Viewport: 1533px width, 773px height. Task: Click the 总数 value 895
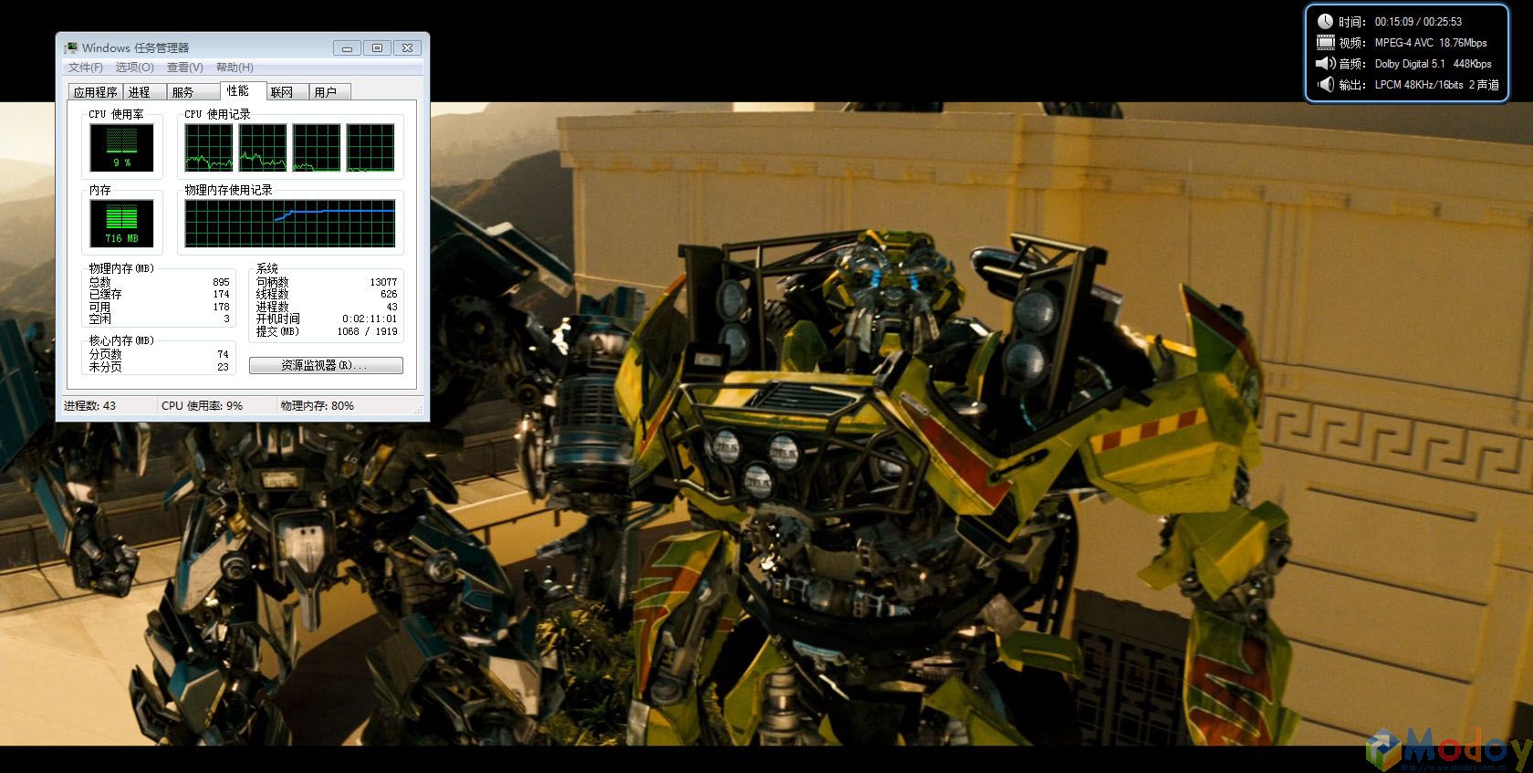(x=221, y=283)
